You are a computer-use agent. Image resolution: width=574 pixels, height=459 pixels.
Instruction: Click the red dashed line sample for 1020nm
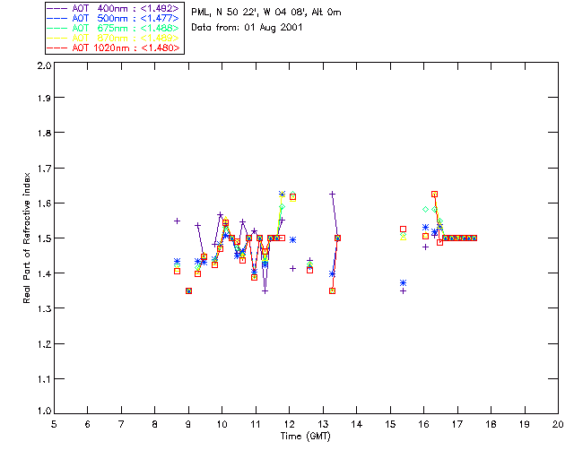click(x=57, y=48)
